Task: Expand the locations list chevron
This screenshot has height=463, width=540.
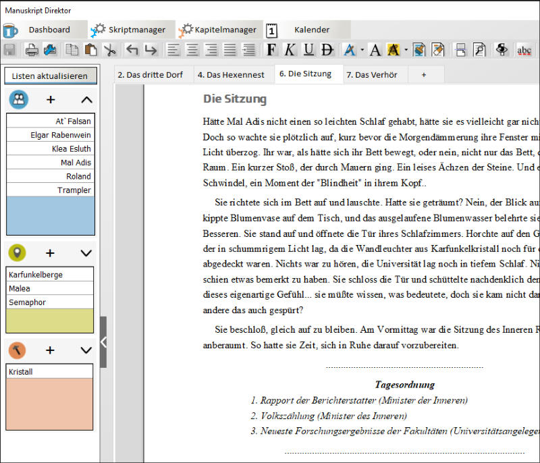Action: (86, 253)
